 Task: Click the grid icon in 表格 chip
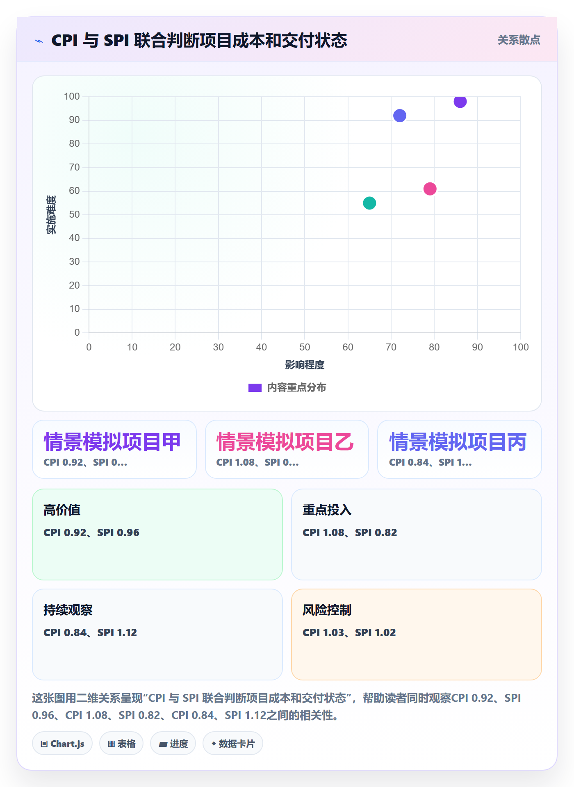111,744
